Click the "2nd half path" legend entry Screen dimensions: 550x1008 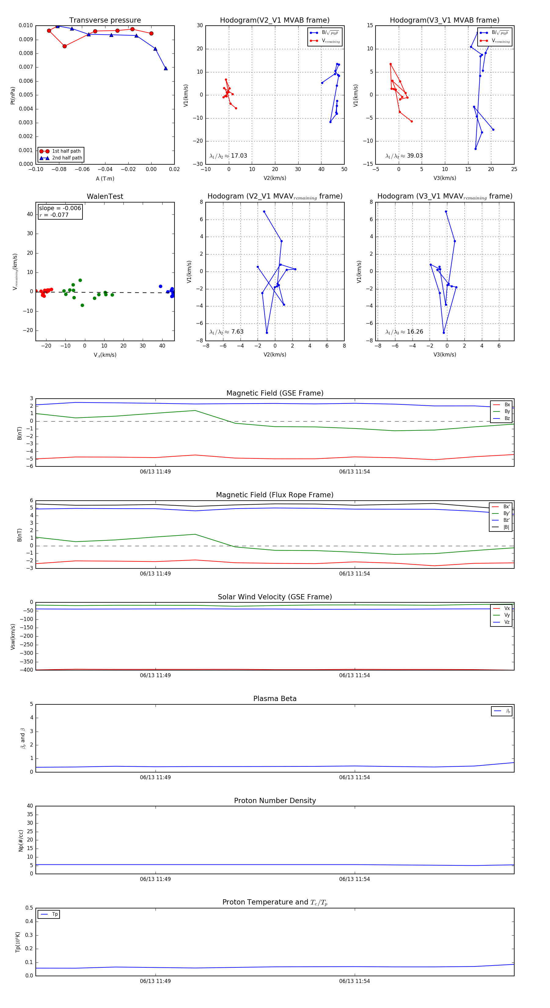pyautogui.click(x=61, y=158)
